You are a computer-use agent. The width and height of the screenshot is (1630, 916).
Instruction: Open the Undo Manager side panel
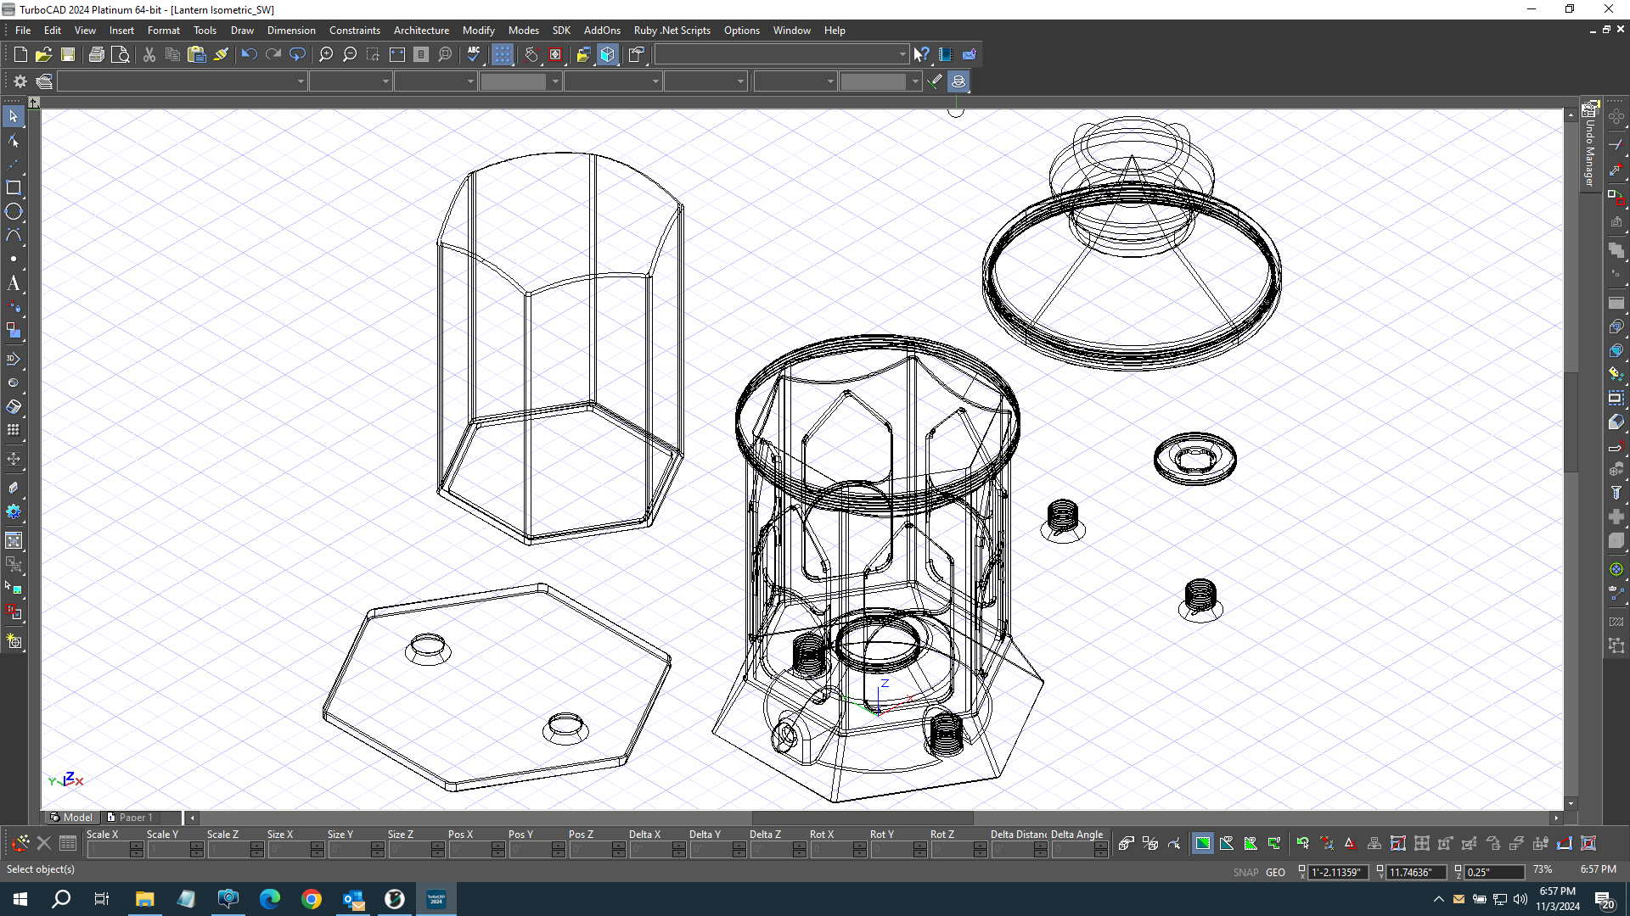(x=1590, y=146)
